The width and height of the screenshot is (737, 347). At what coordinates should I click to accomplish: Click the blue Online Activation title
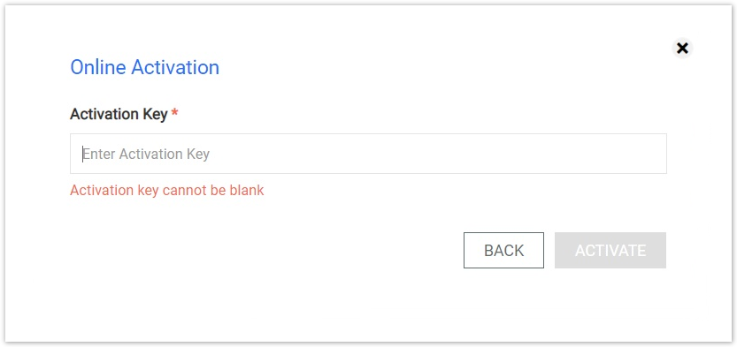click(145, 67)
